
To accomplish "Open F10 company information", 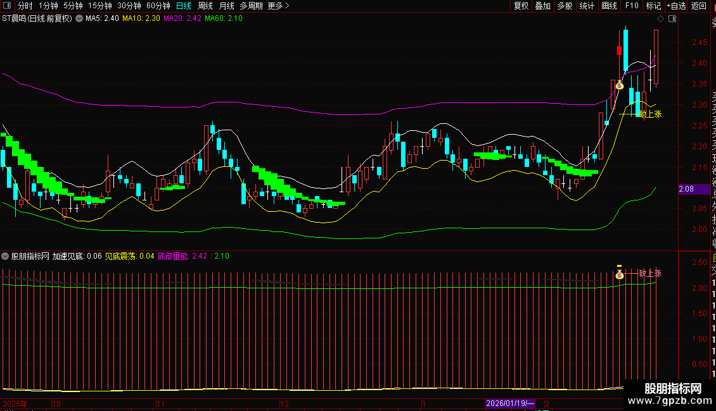I will pos(632,6).
